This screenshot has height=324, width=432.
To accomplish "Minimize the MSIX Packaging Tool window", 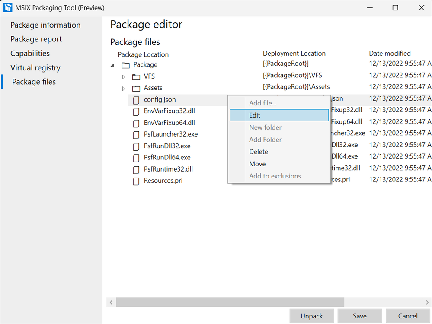I will (370, 8).
